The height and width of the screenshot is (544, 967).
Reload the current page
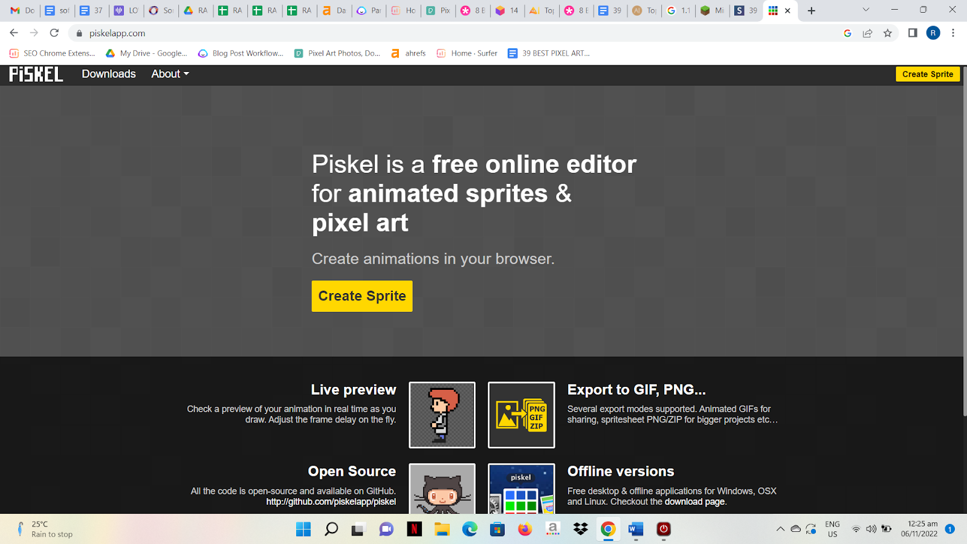click(54, 33)
